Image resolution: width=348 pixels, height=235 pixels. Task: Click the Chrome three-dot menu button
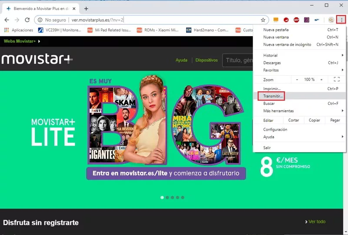[342, 20]
